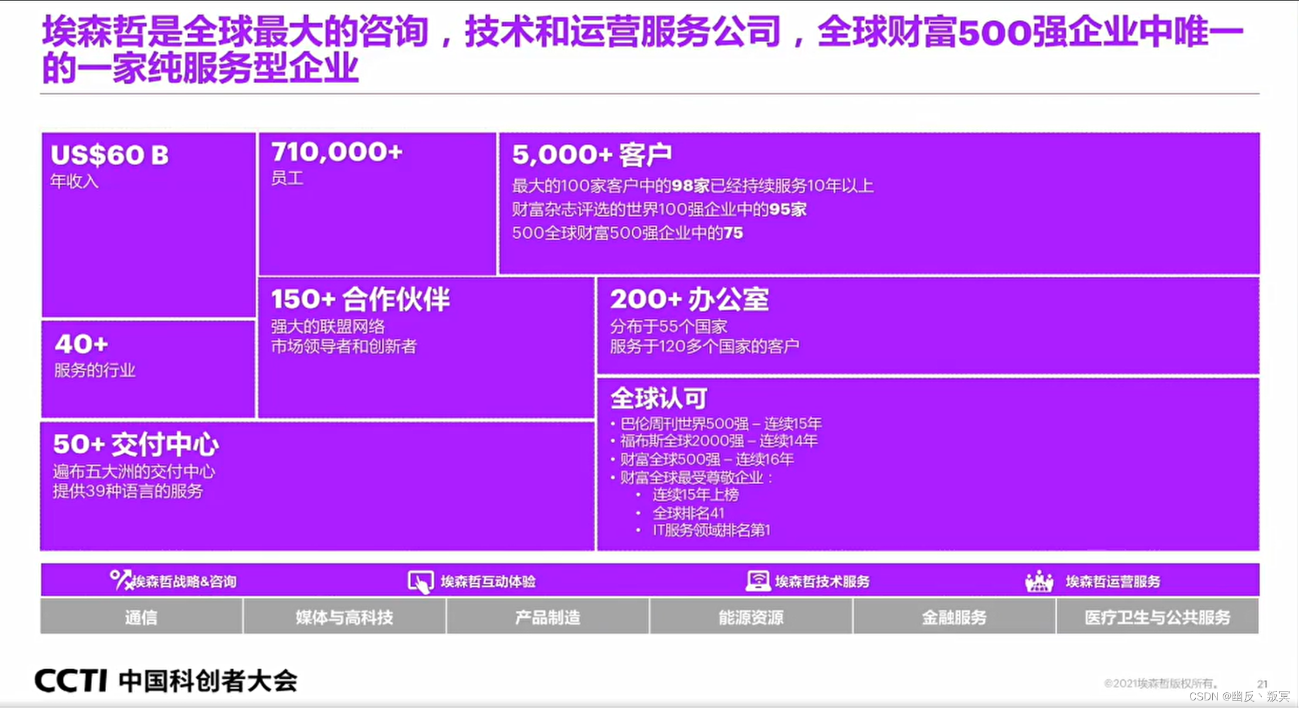Click the 50+ 交付中心 heading
Viewport: 1299px width, 708px height.
coord(136,444)
